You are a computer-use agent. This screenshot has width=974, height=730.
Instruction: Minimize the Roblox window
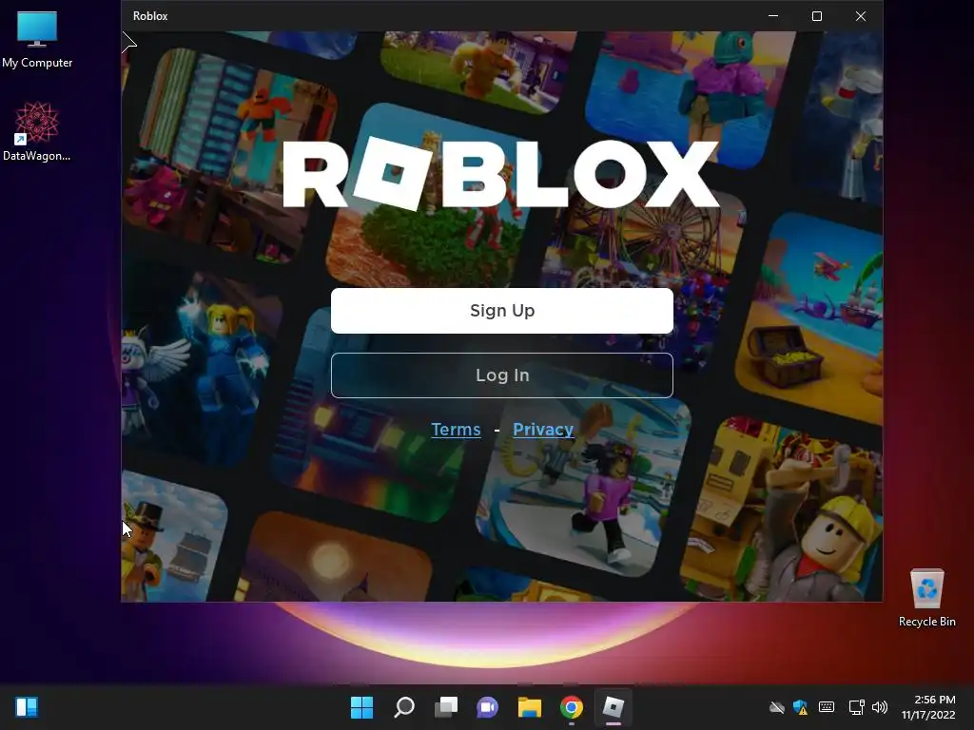pos(773,16)
